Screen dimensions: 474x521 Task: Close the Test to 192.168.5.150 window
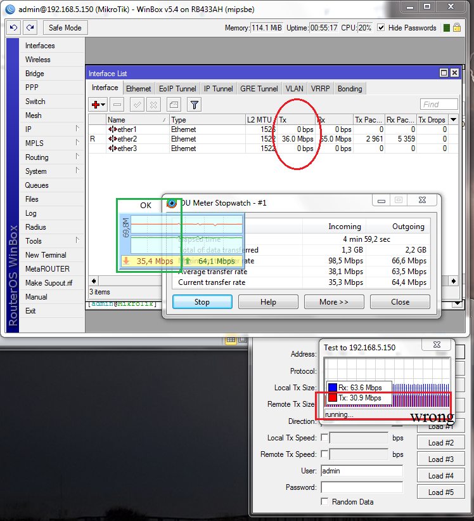[x=437, y=345]
